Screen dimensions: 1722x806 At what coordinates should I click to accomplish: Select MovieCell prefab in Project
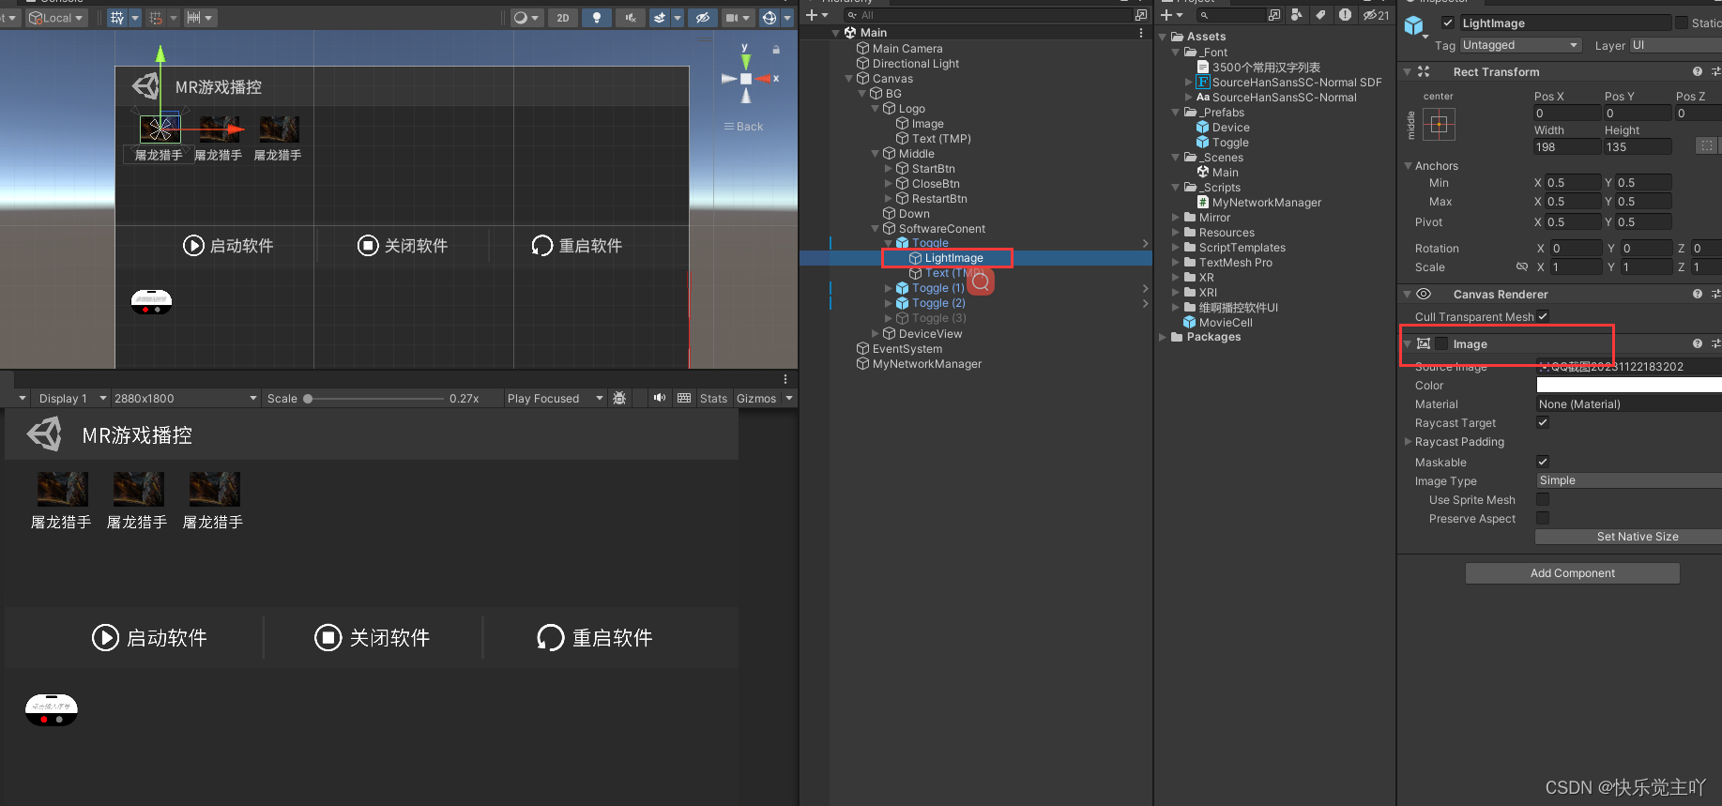coord(1225,323)
